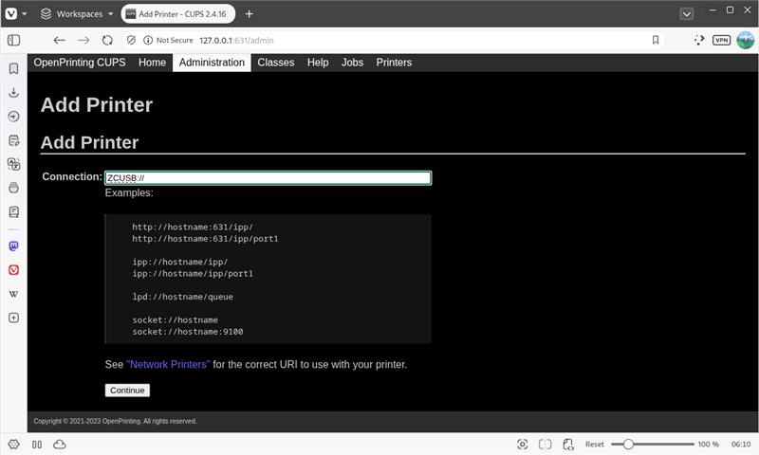Viewport: 759px width, 455px height.
Task: Open the Jobs page
Action: [x=352, y=63]
